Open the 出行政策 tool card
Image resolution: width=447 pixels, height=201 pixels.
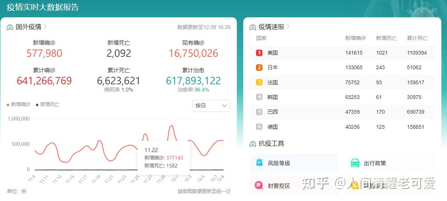390,163
